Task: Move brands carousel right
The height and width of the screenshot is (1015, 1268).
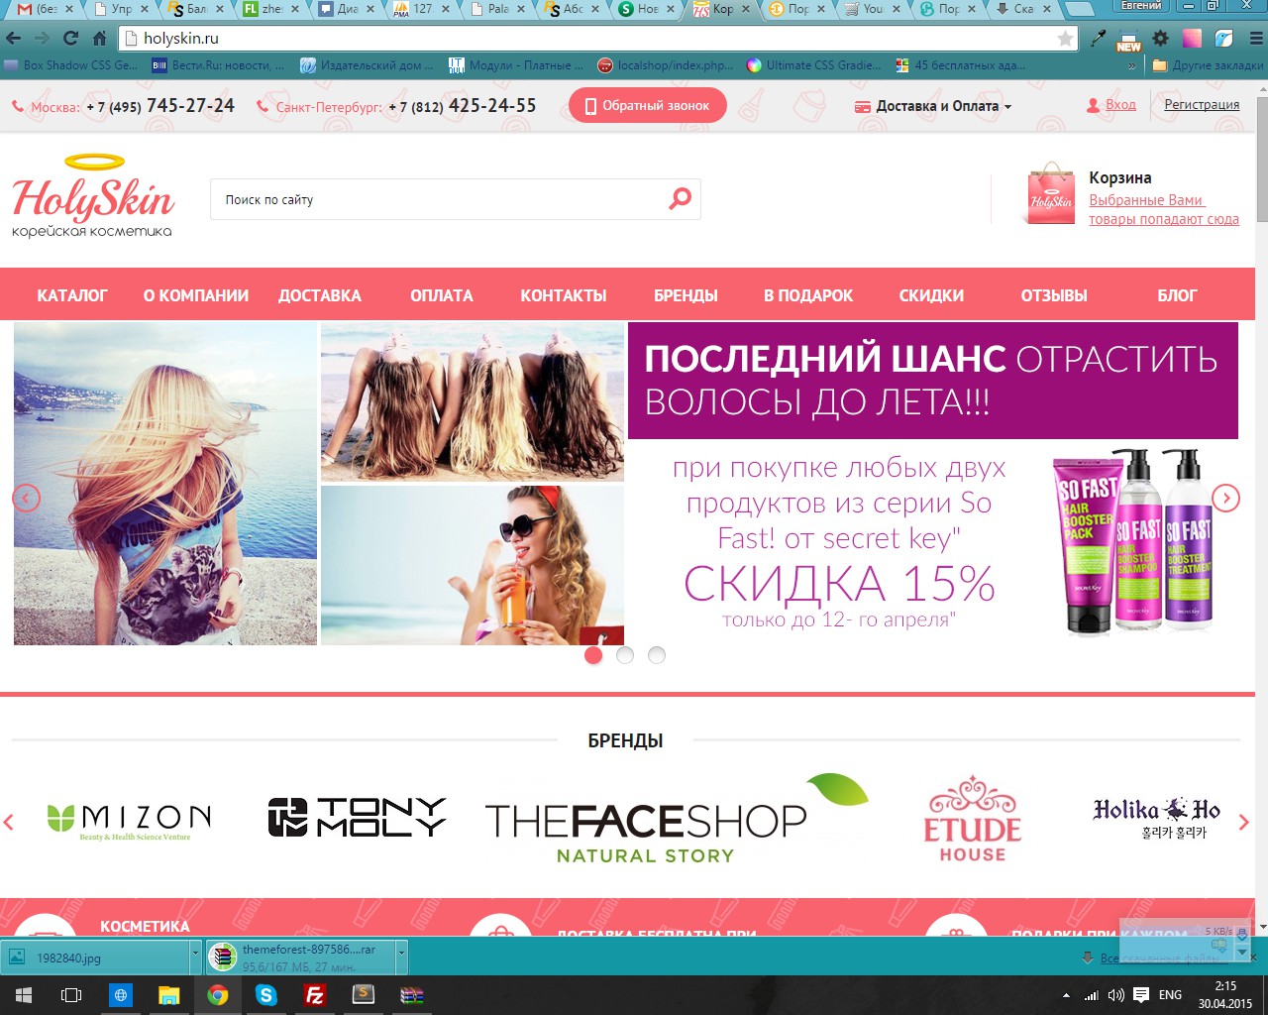Action: pos(1244,822)
